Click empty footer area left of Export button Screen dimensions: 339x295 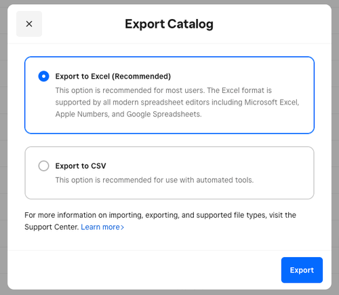click(x=144, y=270)
